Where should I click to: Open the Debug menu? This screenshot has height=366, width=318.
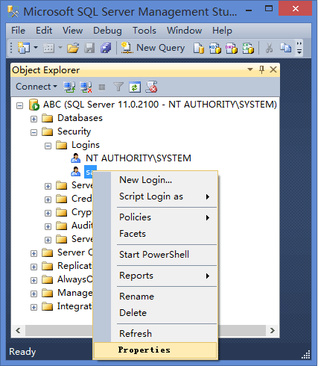[x=107, y=31]
